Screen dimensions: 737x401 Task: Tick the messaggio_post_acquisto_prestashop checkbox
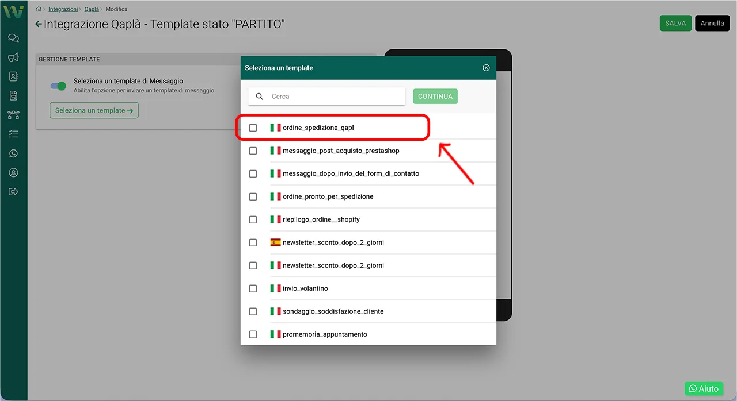pos(253,151)
